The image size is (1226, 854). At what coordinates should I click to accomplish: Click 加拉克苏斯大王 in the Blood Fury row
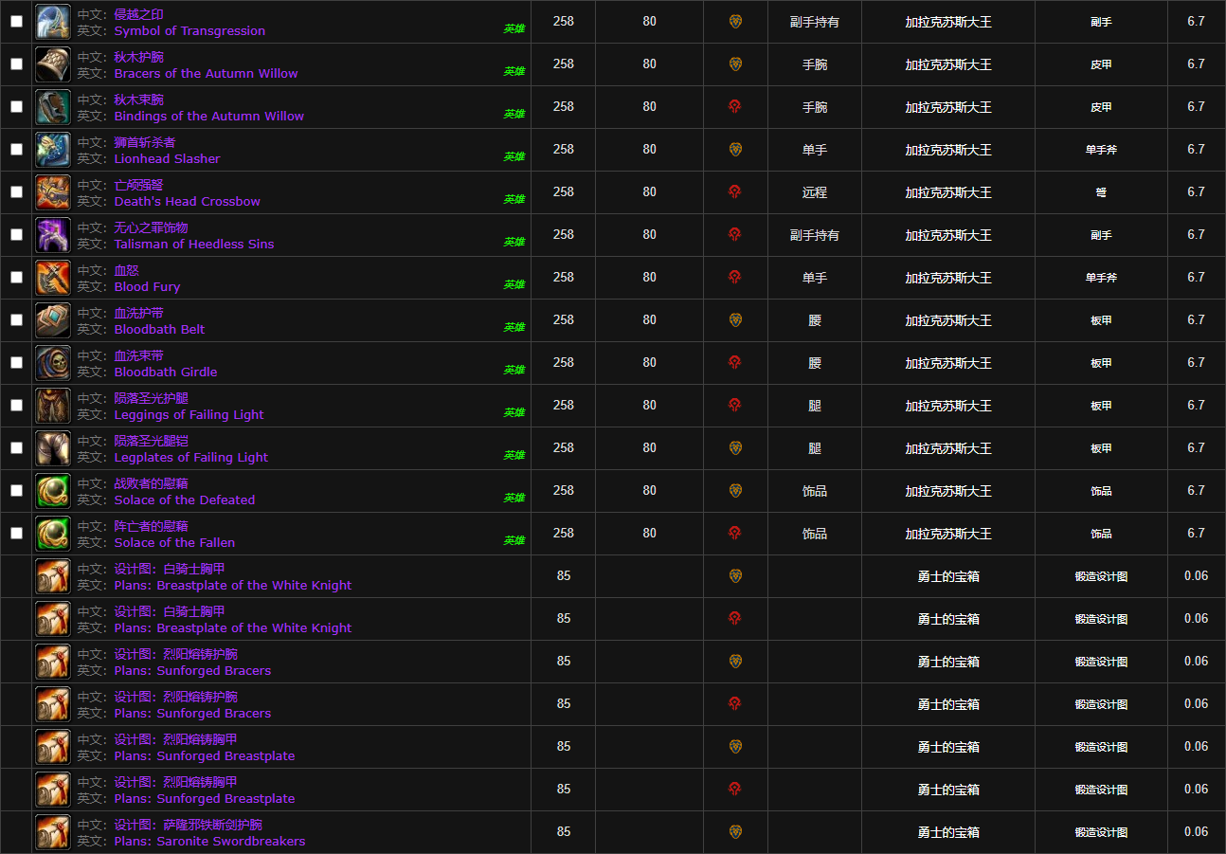(x=948, y=278)
